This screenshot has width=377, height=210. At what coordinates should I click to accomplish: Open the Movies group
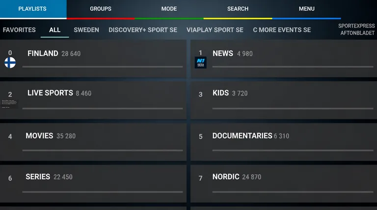(93, 142)
